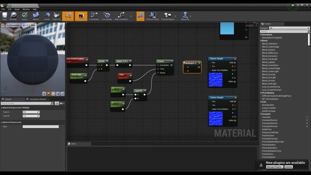Click the Manage Plugins button in notification
Viewport: 311px width, 175px height.
click(275, 167)
